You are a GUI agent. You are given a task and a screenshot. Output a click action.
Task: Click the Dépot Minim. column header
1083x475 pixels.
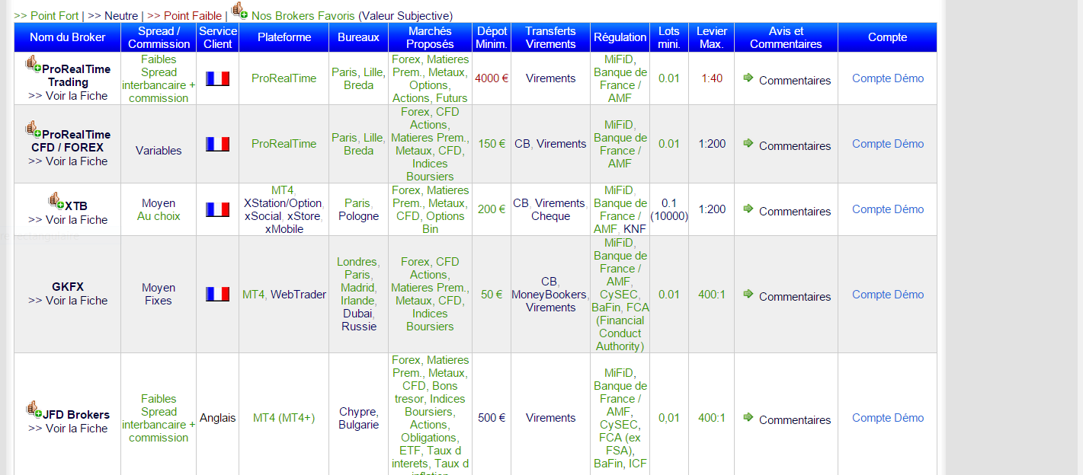coord(492,37)
